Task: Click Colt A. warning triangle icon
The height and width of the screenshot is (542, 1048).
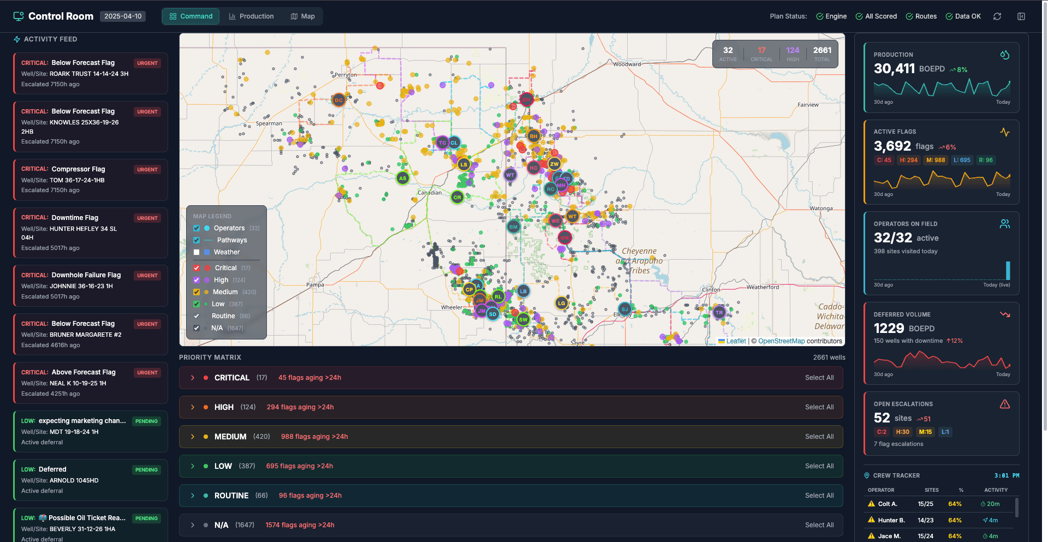Action: click(x=871, y=504)
